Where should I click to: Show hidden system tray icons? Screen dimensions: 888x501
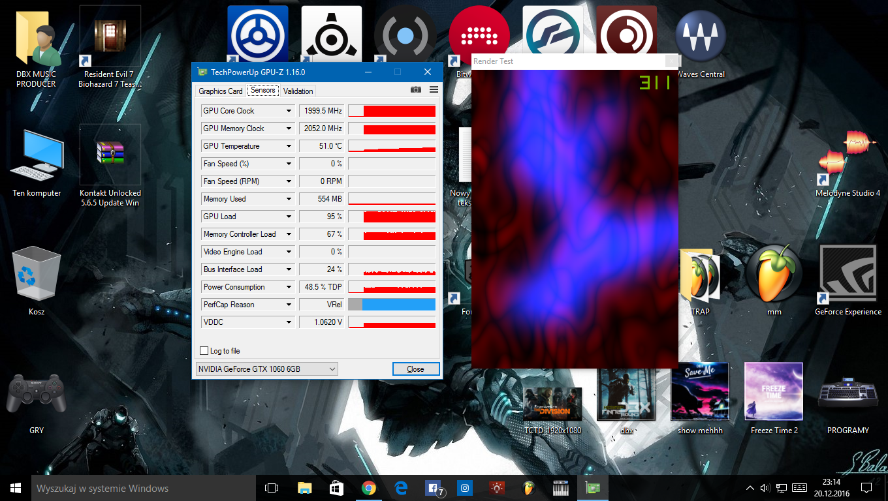pyautogui.click(x=750, y=488)
